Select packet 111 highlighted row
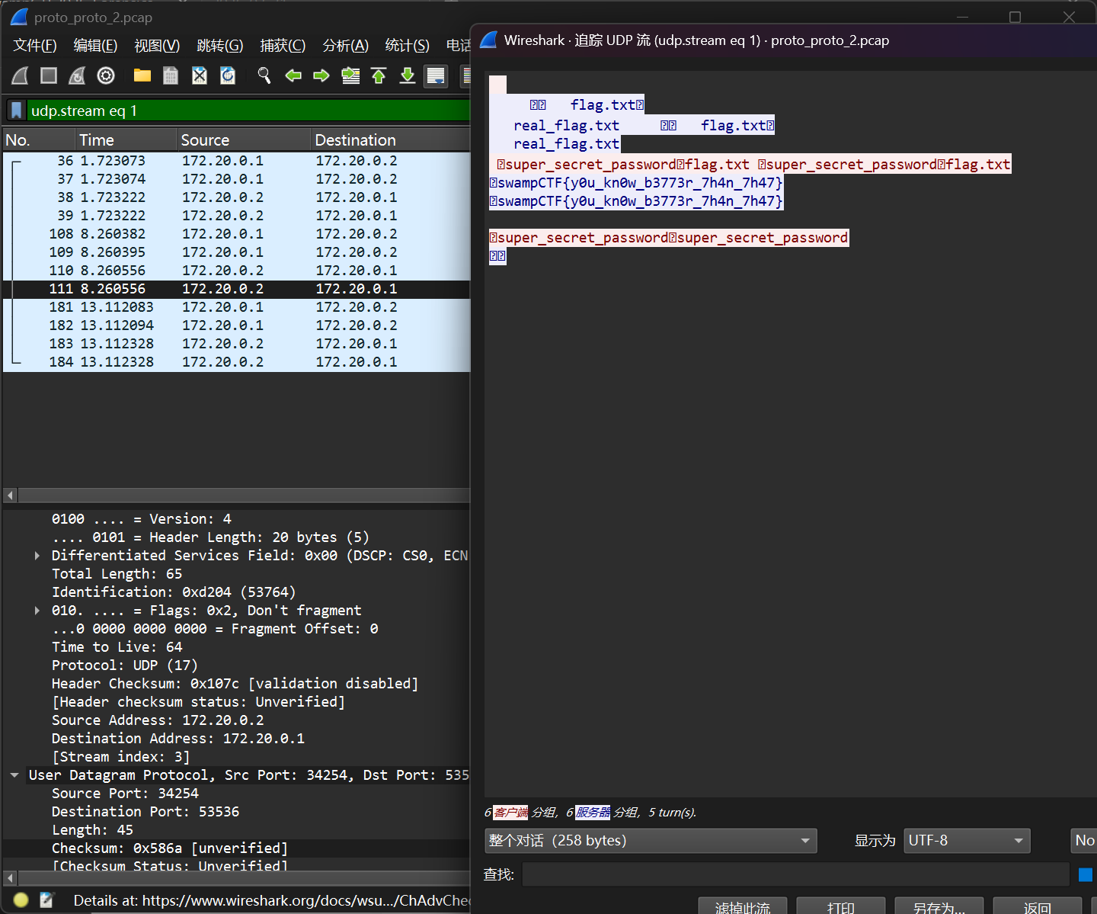1097x914 pixels. tap(236, 289)
